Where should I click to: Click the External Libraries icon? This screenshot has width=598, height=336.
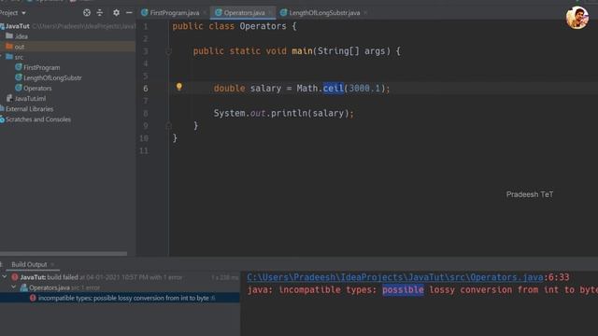pyautogui.click(x=2, y=109)
